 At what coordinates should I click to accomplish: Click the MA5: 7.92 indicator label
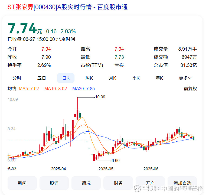click(x=29, y=89)
